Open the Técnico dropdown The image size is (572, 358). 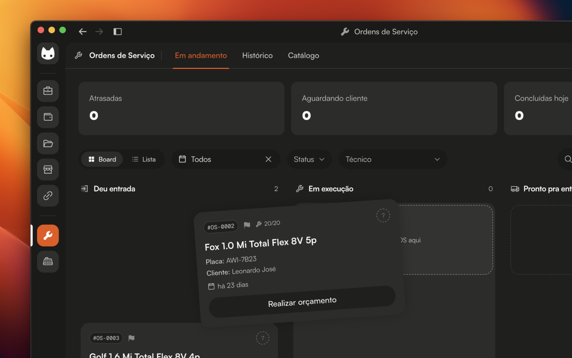click(x=393, y=159)
